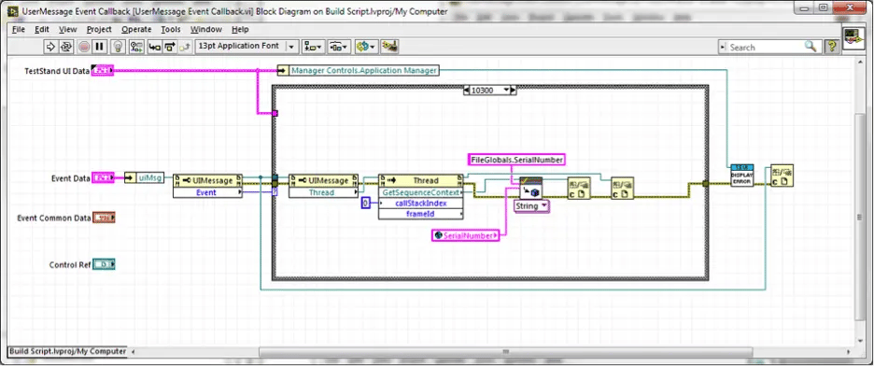The image size is (874, 366).
Task: Click first Close Reference node inside case
Action: click(579, 189)
